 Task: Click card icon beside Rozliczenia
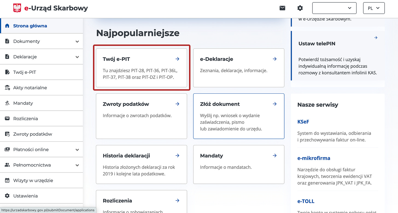pyautogui.click(x=7, y=119)
